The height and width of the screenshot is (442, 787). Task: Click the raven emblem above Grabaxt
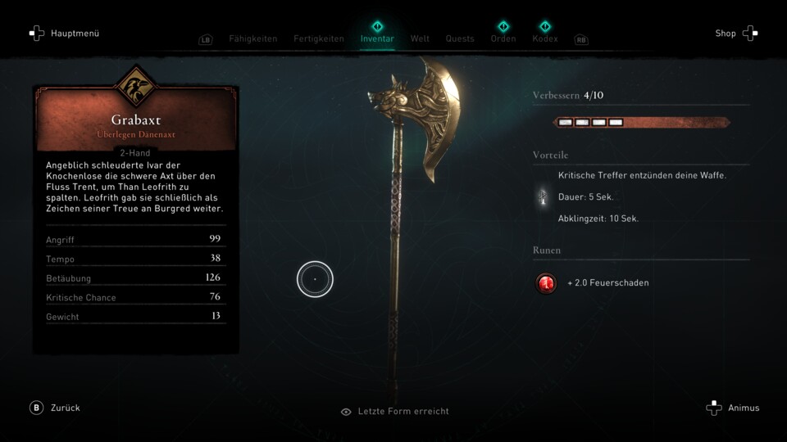coord(135,86)
